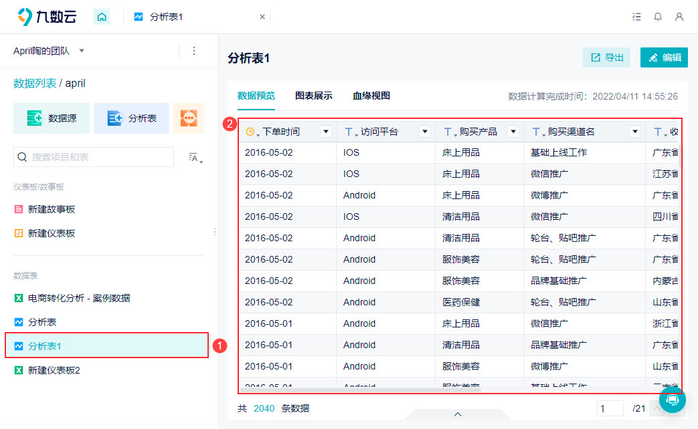The height and width of the screenshot is (429, 698).
Task: Open the user account icon
Action: click(679, 17)
